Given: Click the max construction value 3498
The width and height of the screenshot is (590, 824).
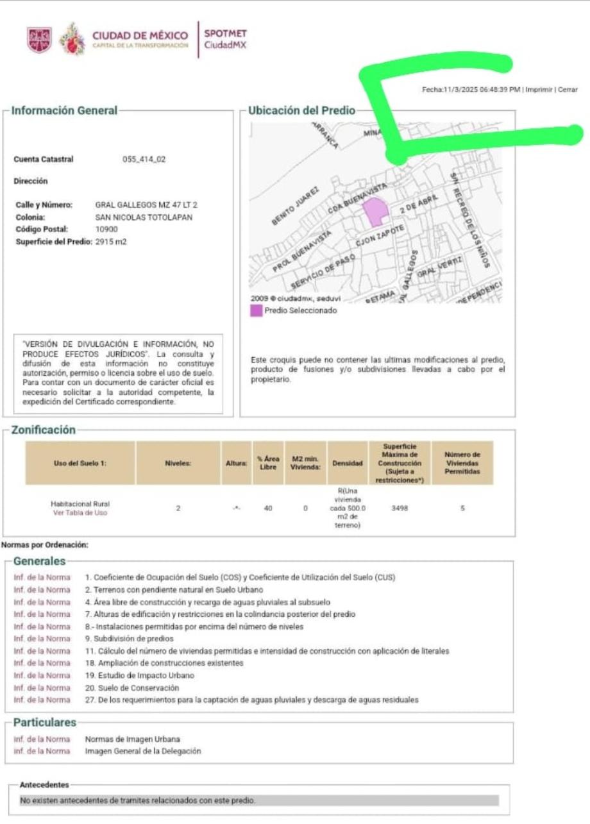Looking at the screenshot, I should click(400, 508).
